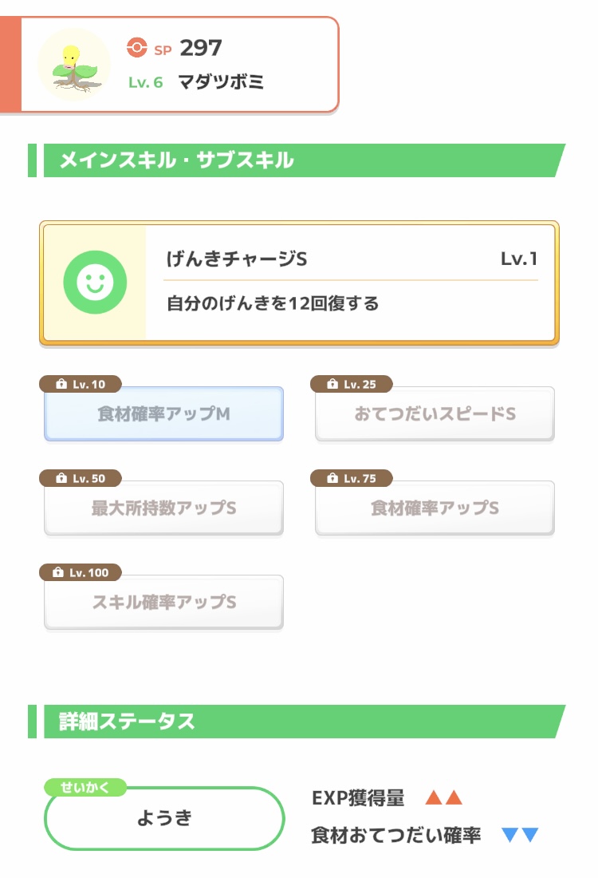Click the Lv. 25 lock badge

(352, 384)
